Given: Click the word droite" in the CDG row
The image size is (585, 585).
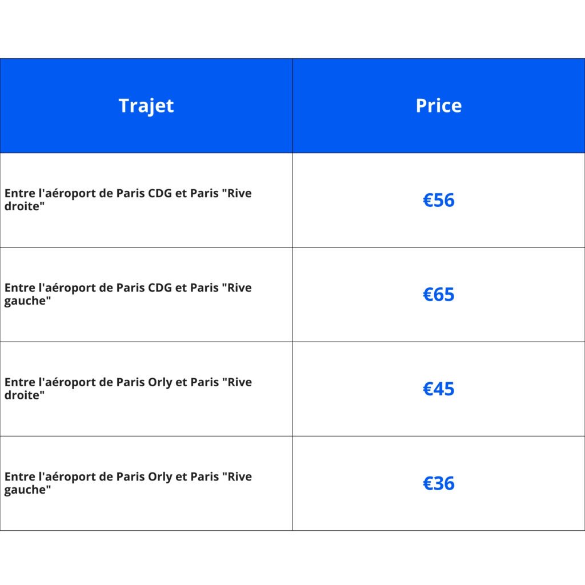Looking at the screenshot, I should point(25,206).
